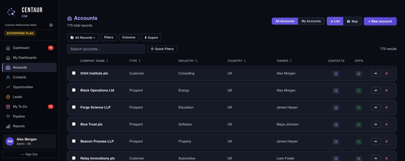Navigate to Leads in the sidebar
Screen dimensions: 405x161
pyautogui.click(x=29, y=97)
